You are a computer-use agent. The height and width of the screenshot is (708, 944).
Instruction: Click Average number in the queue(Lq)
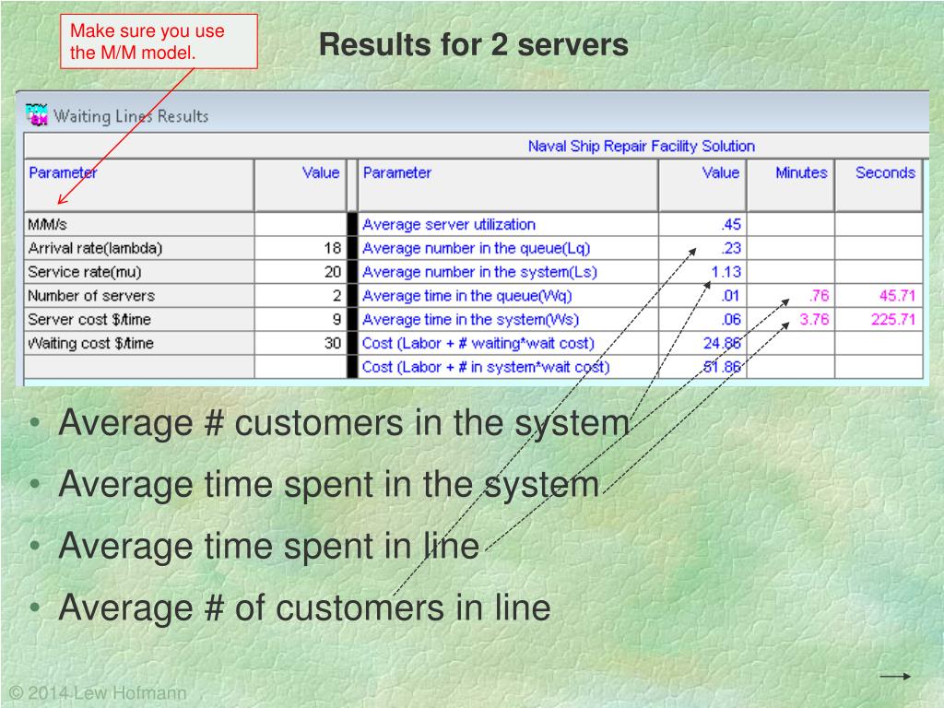(477, 248)
